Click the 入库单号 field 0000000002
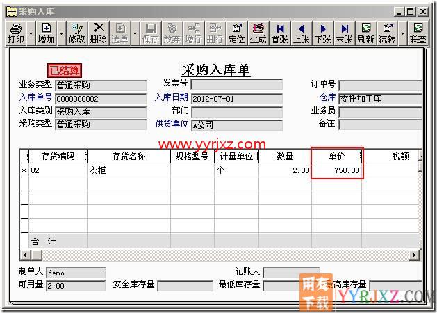Screen dimensions: 437x313 tap(101, 99)
